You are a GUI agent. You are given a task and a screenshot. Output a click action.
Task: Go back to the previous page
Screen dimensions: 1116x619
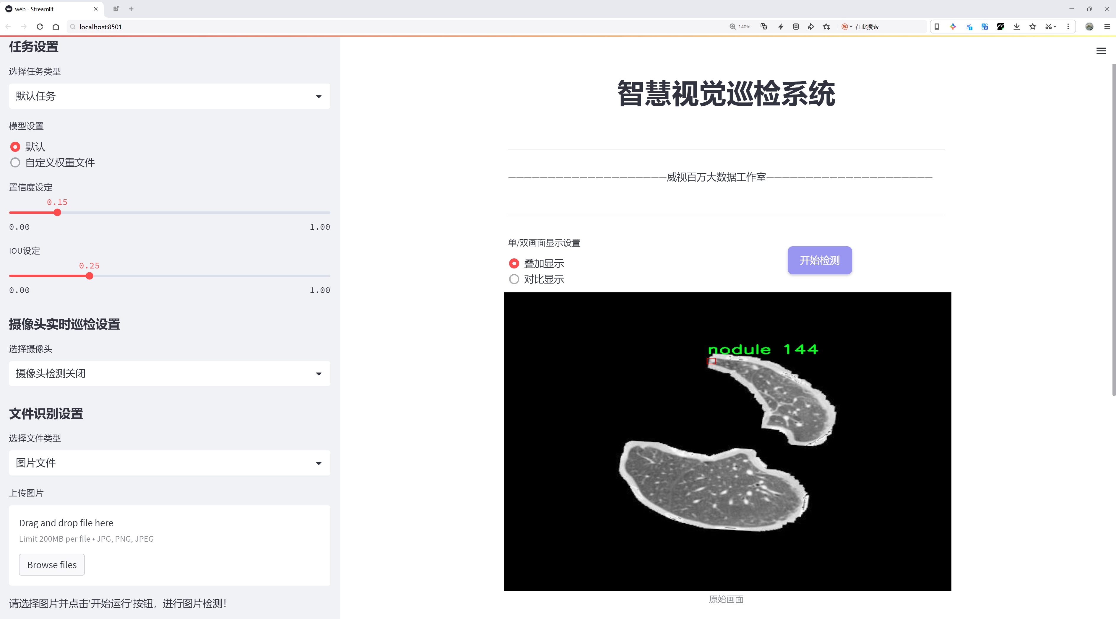8,26
